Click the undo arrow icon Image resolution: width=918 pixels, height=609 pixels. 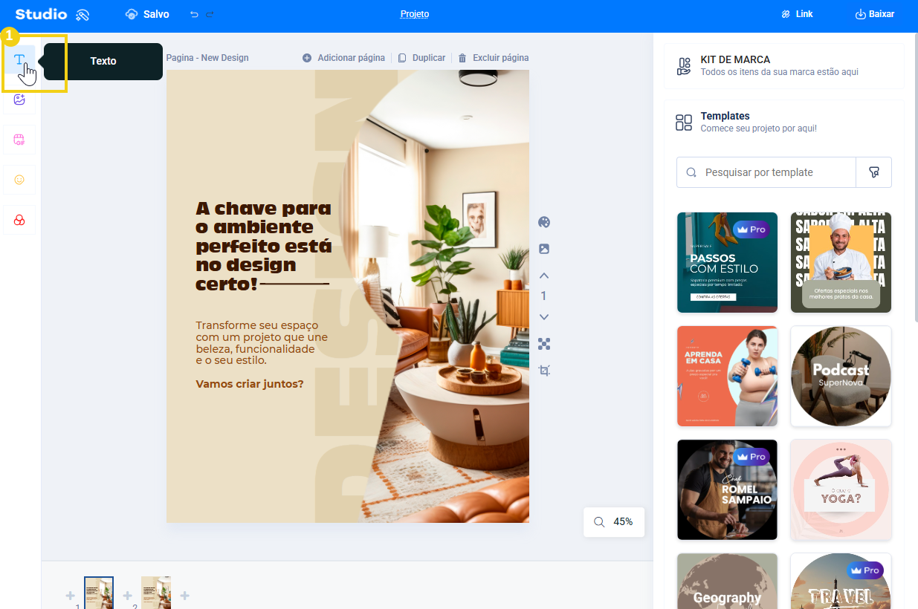coord(194,14)
